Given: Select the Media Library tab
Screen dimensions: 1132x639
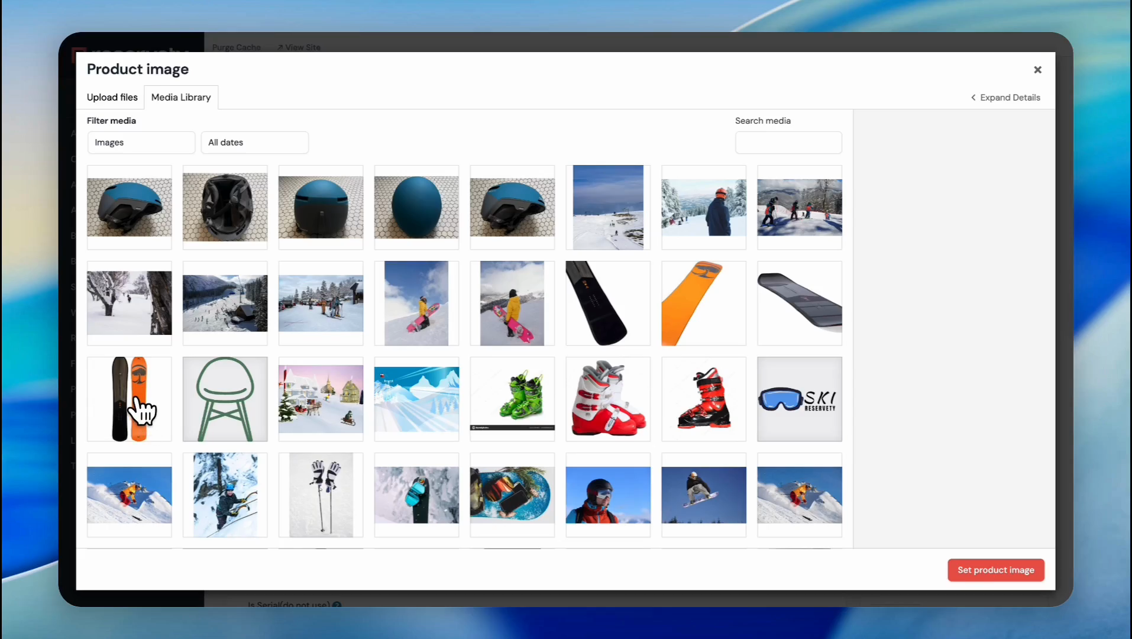Looking at the screenshot, I should click(181, 97).
